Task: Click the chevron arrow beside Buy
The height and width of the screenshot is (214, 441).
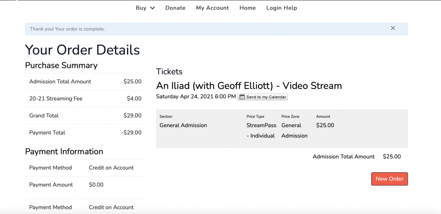Action: pyautogui.click(x=152, y=8)
